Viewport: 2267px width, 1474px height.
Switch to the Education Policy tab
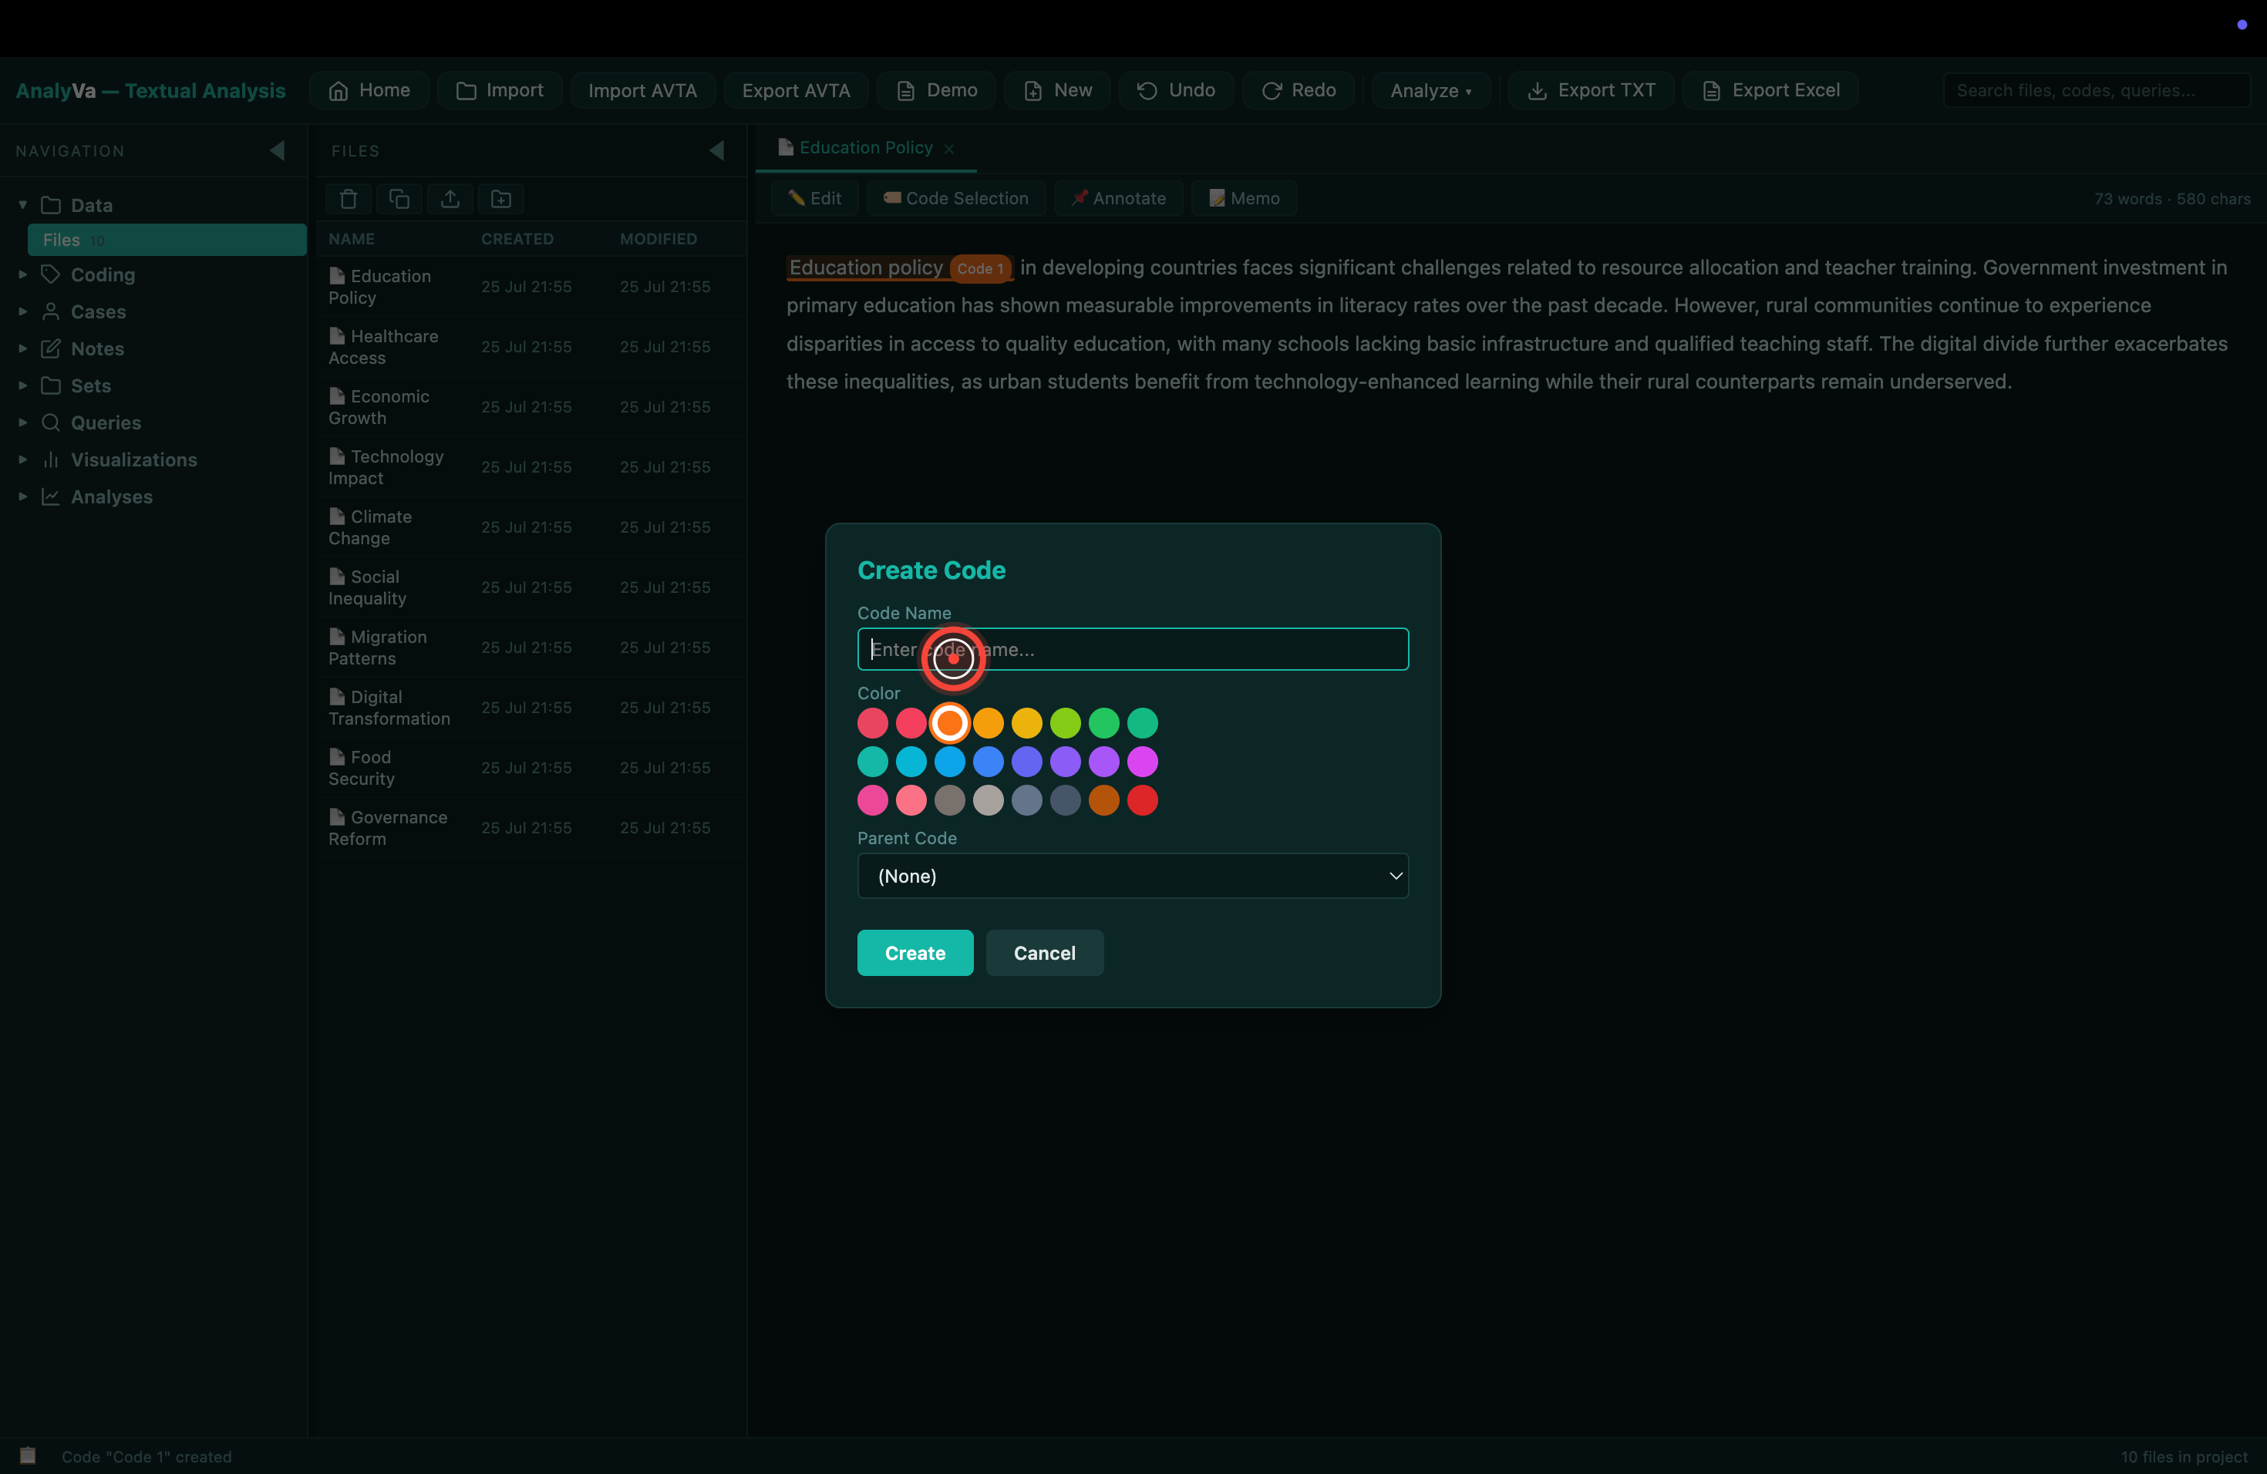tap(865, 147)
